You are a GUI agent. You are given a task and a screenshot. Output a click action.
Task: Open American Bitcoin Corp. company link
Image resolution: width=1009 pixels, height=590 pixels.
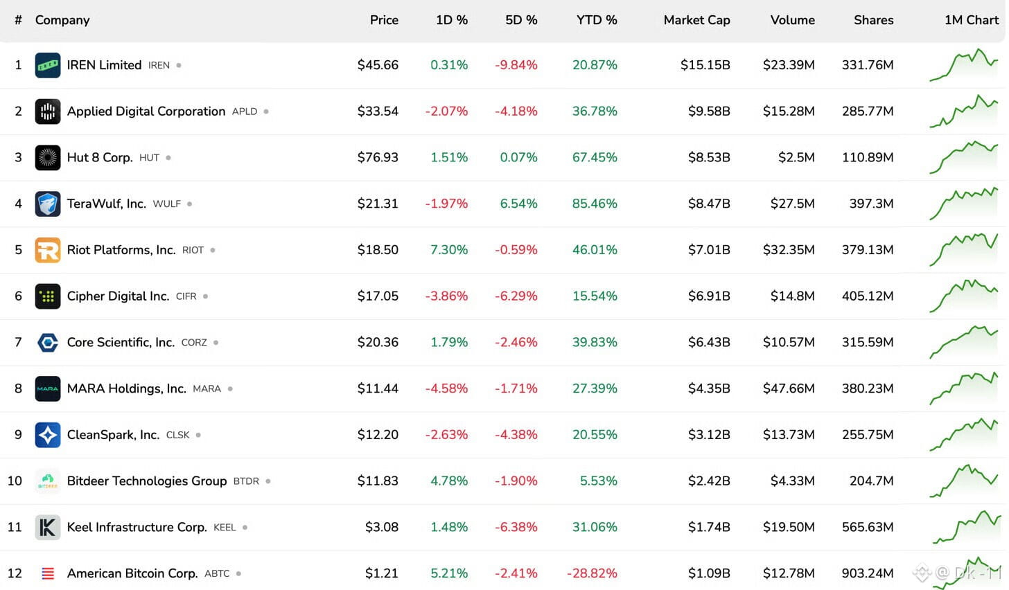132,573
